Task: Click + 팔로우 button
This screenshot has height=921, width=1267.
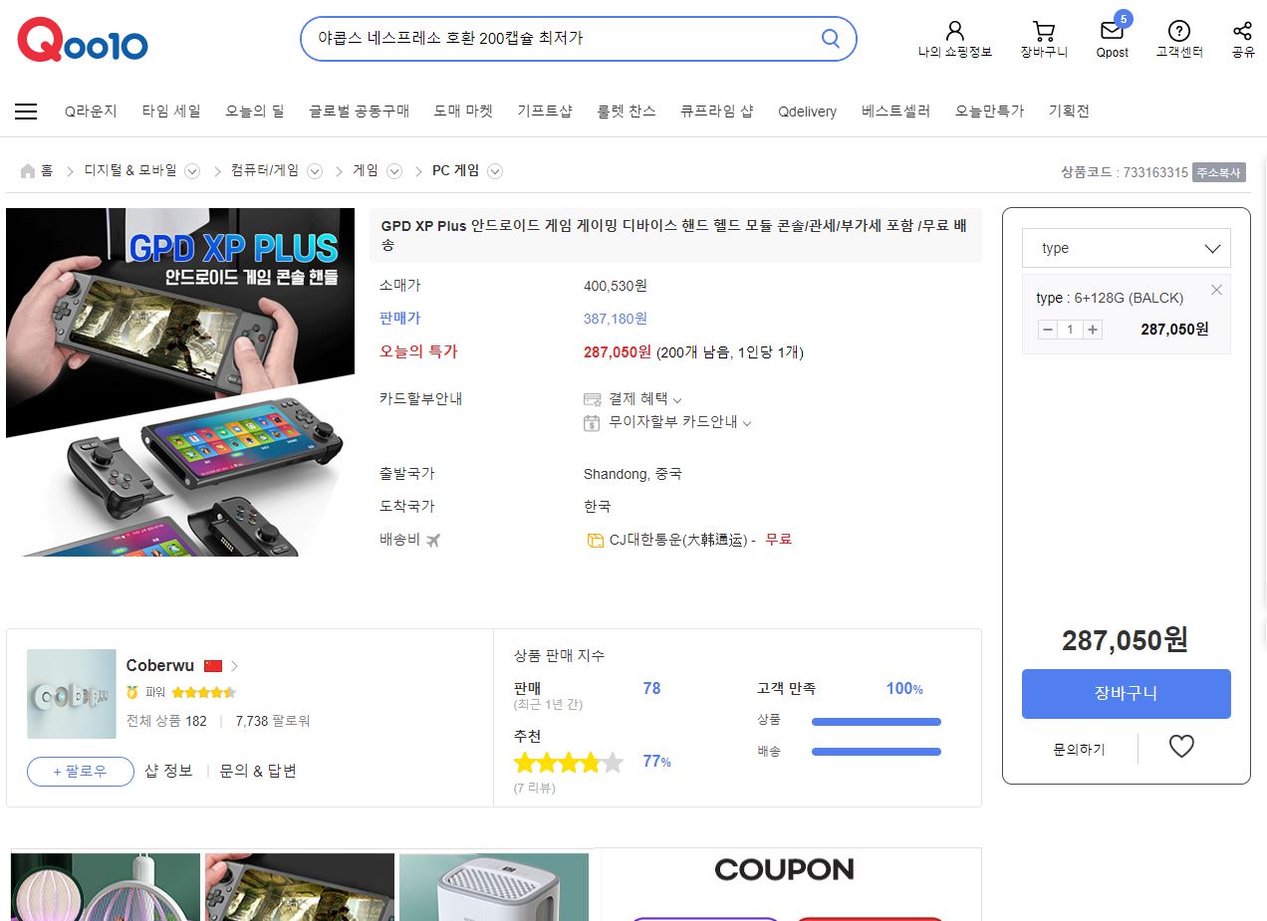Action: (x=81, y=772)
